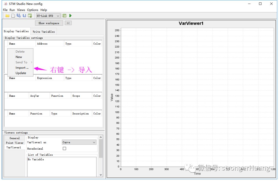Click inside the VarViewer1 plot area
Viewport: 279px width, 181px height.
click(197, 97)
